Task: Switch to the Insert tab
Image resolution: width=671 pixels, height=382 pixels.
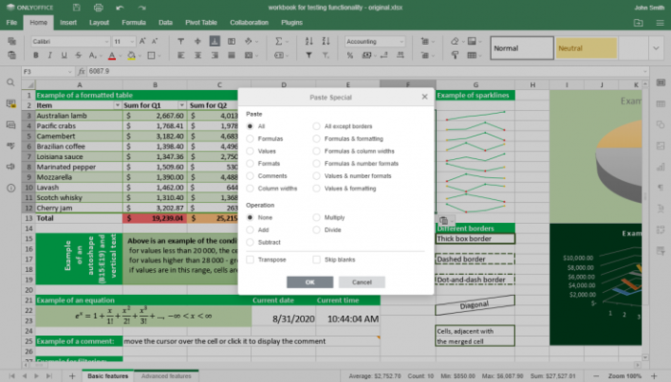Action: 68,23
